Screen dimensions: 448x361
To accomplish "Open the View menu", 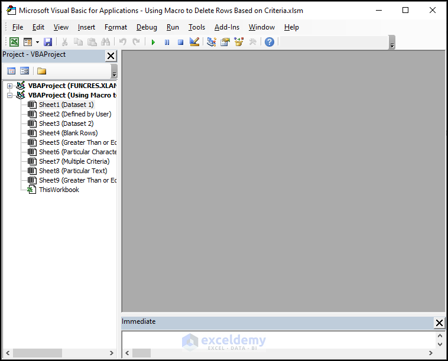I will 61,27.
